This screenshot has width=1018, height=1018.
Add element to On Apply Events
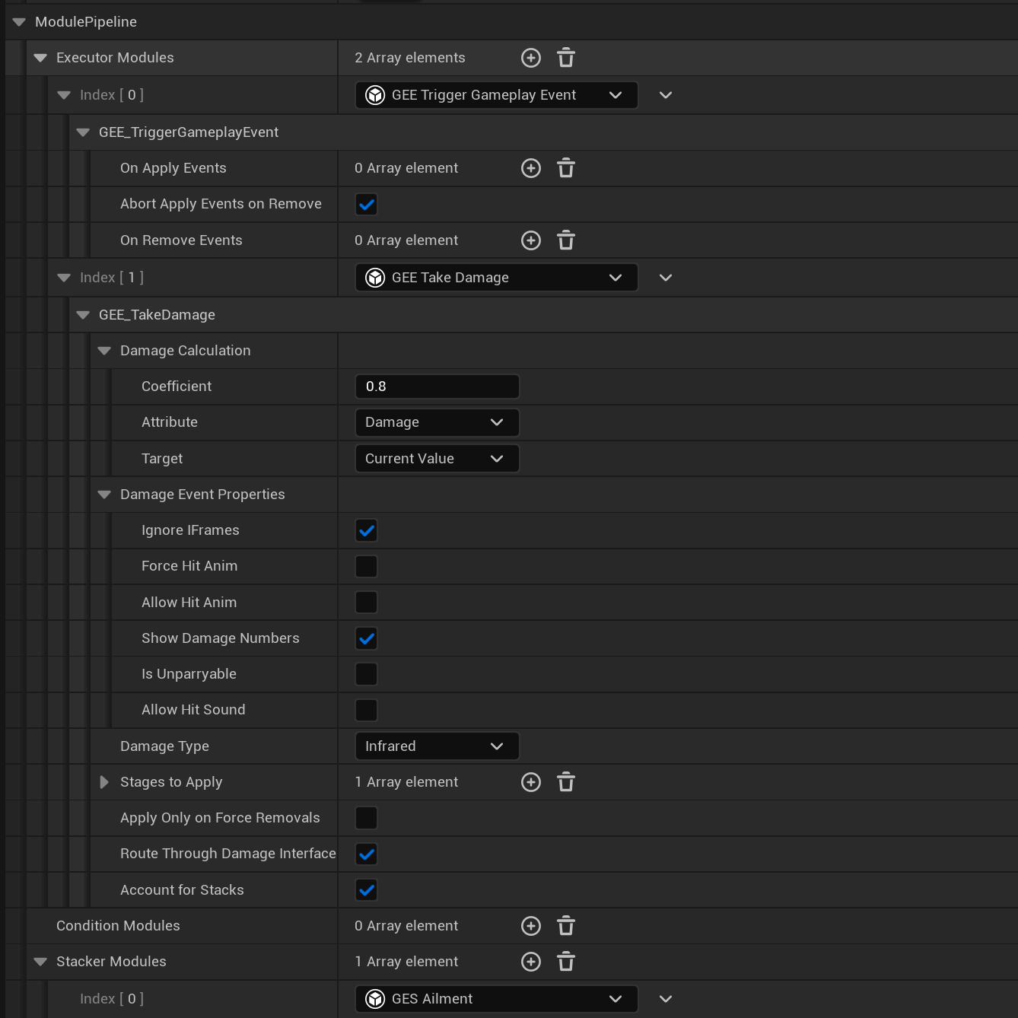531,168
